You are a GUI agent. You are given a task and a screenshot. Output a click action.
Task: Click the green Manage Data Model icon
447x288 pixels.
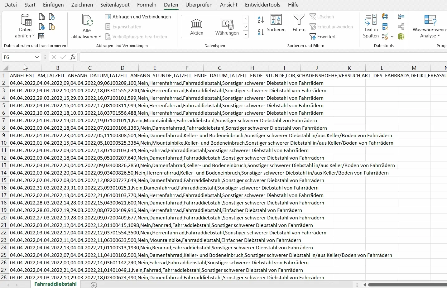coord(401,37)
